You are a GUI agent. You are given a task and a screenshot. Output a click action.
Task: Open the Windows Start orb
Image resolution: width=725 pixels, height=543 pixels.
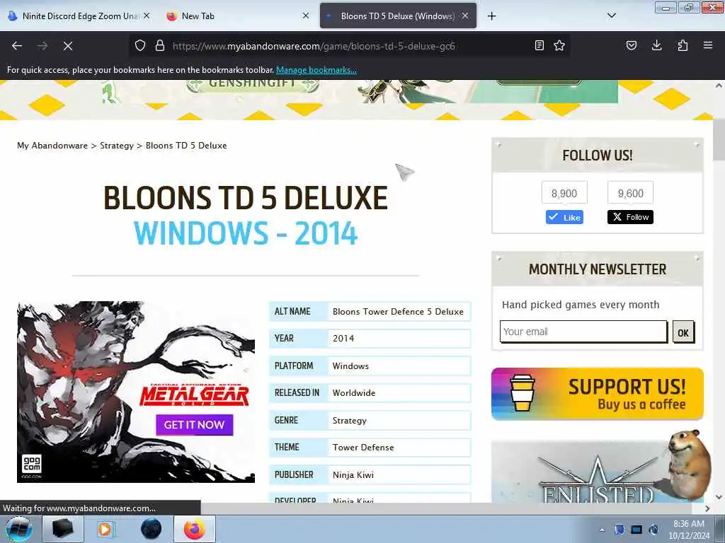pyautogui.click(x=18, y=529)
